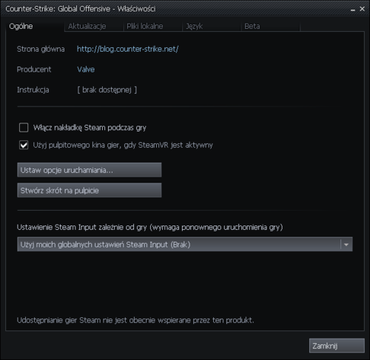
Task: Open the Steam Input settings combo box
Action: click(185, 244)
